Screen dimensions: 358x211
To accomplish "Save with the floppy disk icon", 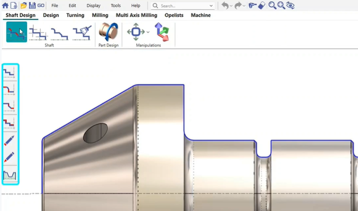I will click(32, 6).
